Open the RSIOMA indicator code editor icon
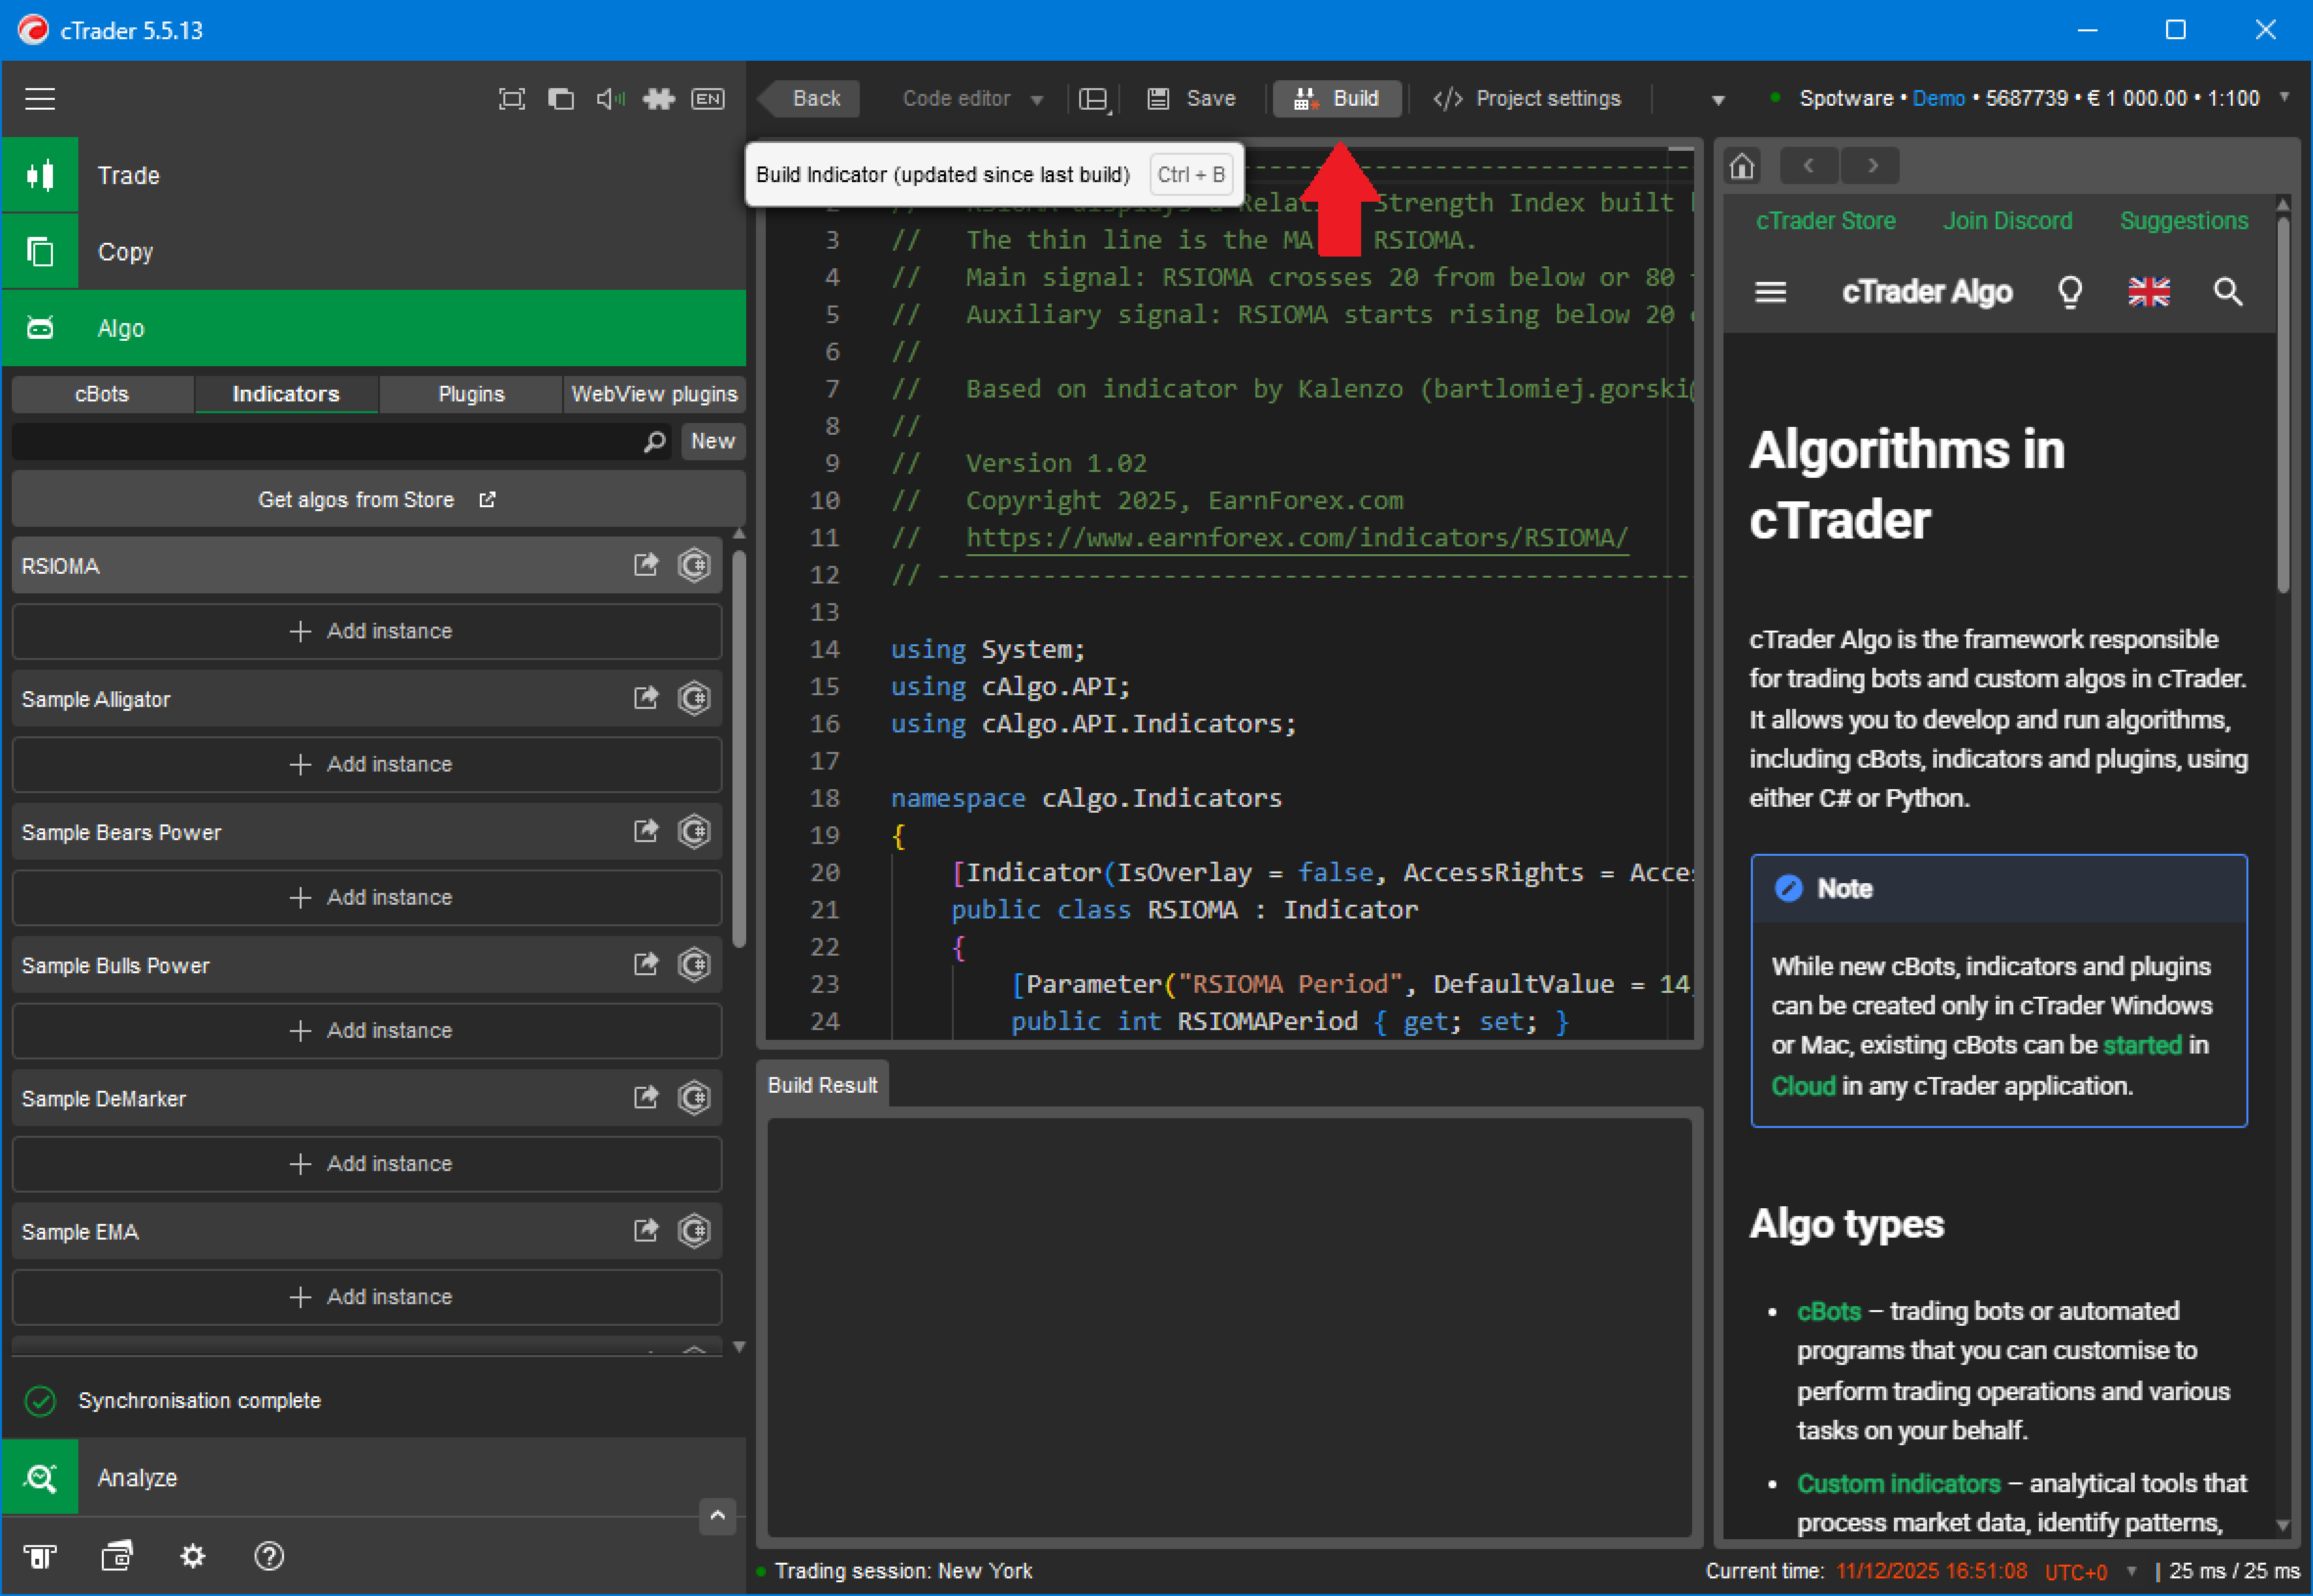The width and height of the screenshot is (2313, 1596). click(x=694, y=565)
